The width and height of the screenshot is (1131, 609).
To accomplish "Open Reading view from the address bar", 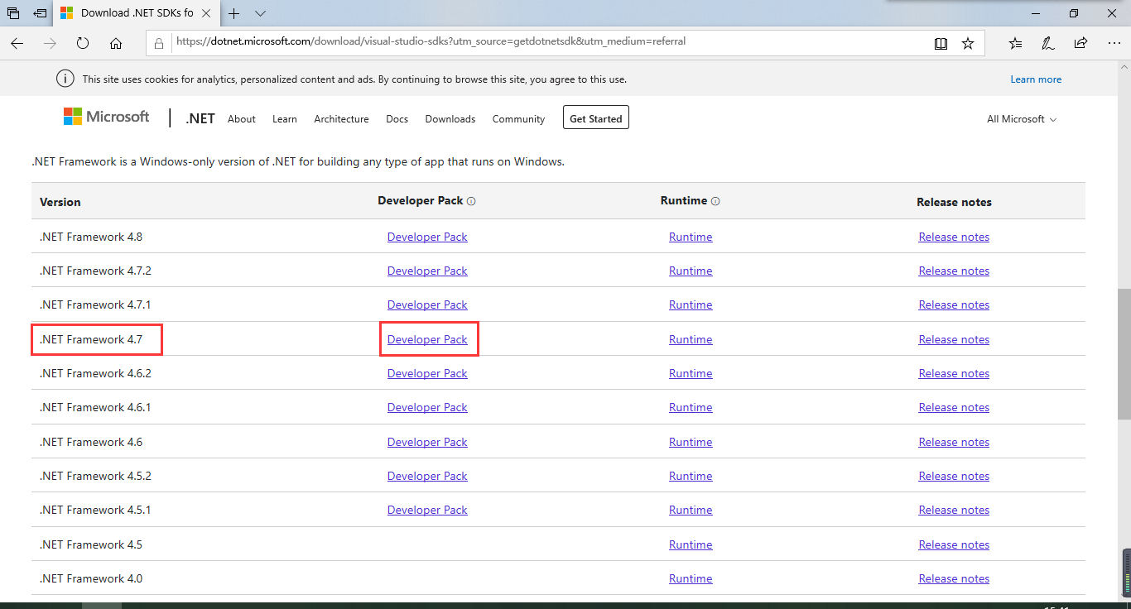I will coord(941,42).
